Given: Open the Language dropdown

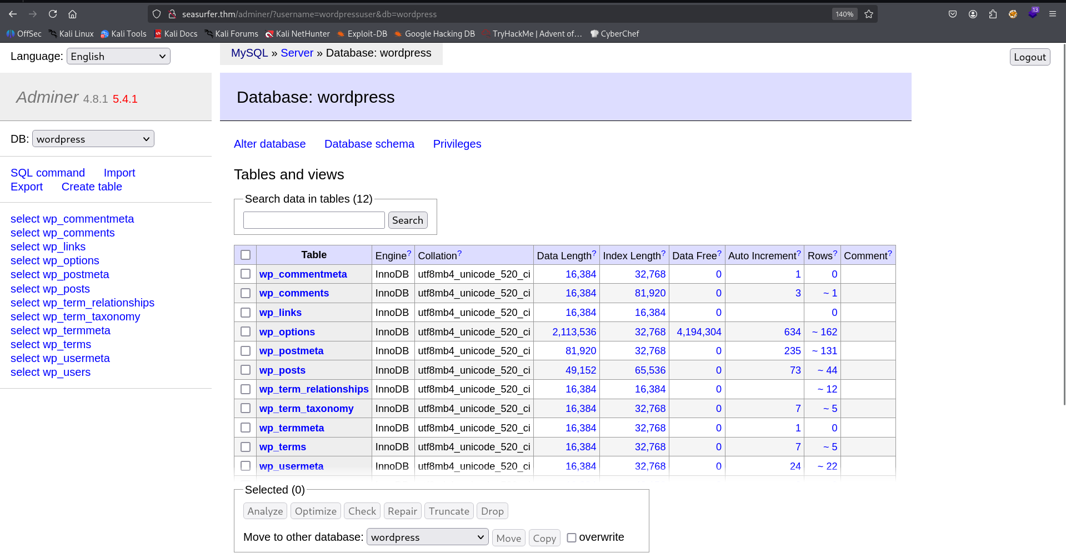Looking at the screenshot, I should (118, 56).
